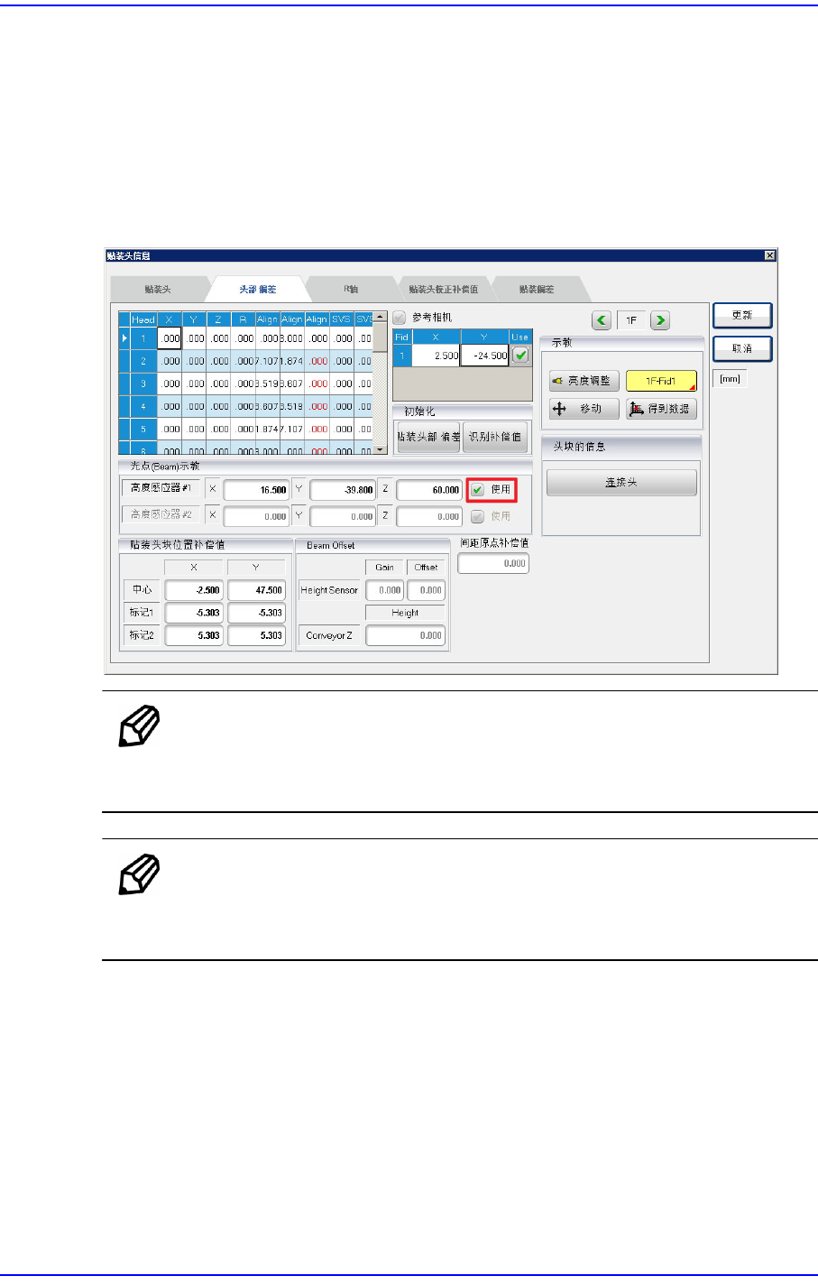This screenshot has height=1285, width=818.
Task: Click the Head column header
Action: 143,319
